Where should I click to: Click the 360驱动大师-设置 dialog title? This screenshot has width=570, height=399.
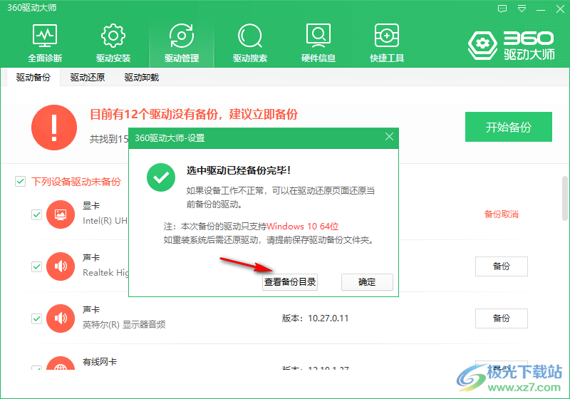point(170,138)
